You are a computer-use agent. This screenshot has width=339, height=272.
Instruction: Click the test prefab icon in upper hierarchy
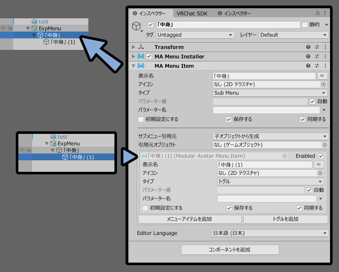click(35, 21)
